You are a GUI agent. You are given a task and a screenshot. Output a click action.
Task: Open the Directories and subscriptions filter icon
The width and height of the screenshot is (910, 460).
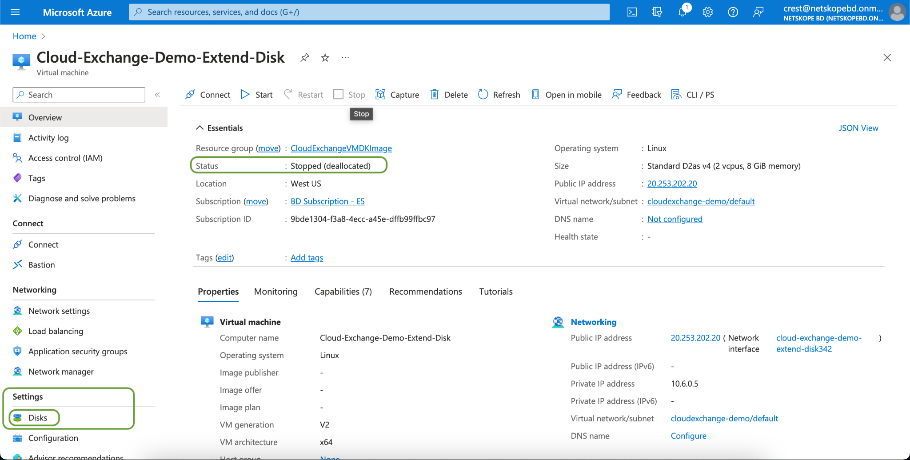pyautogui.click(x=657, y=12)
